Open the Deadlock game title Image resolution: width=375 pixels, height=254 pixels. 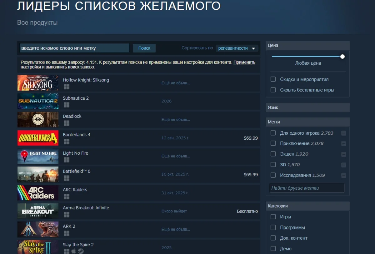(x=72, y=116)
